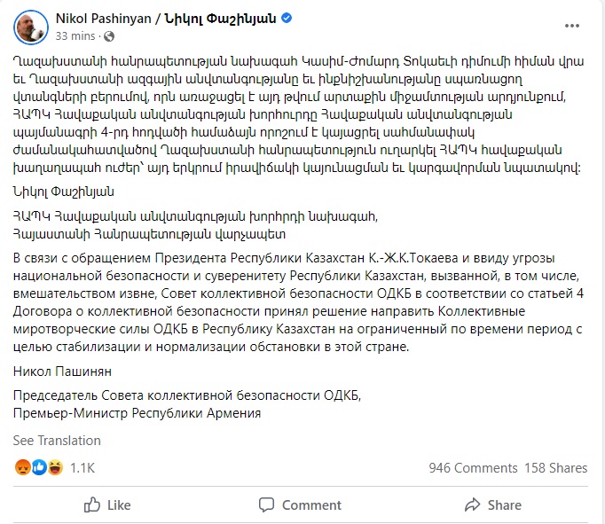Viewport: 605px width, 524px height.
Task: Click See Translation under the post
Action: pos(57,441)
